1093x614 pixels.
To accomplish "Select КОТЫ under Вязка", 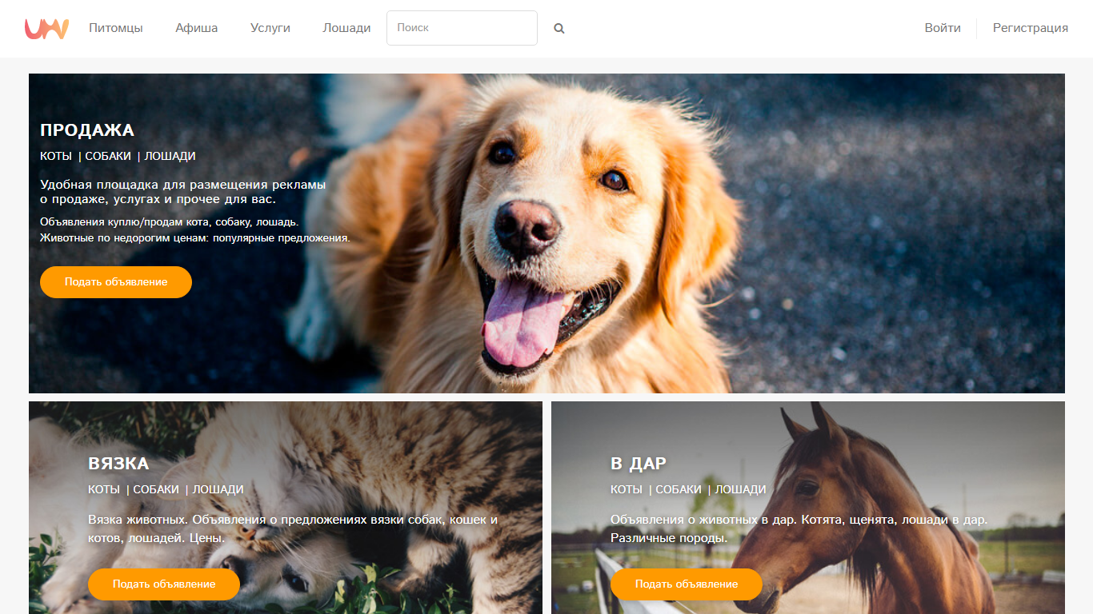I will pyautogui.click(x=104, y=490).
